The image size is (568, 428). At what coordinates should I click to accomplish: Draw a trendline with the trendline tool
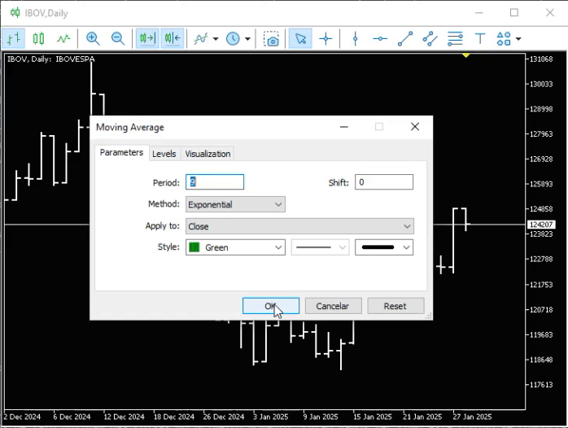tap(404, 38)
